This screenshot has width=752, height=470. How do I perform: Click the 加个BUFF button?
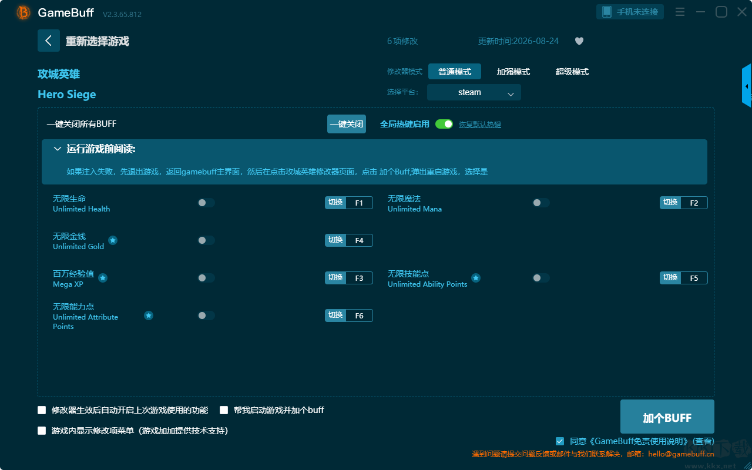pos(667,418)
